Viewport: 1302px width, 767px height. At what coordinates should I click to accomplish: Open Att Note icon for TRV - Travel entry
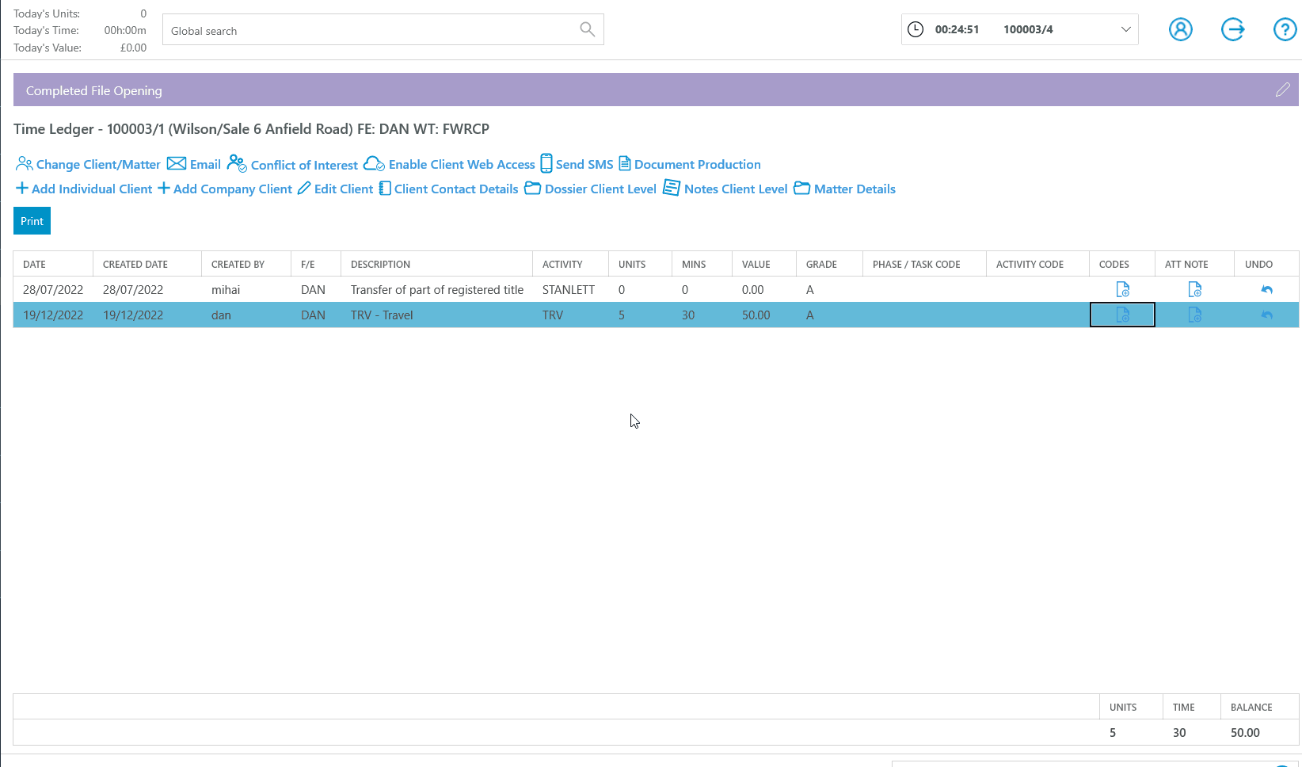tap(1194, 315)
